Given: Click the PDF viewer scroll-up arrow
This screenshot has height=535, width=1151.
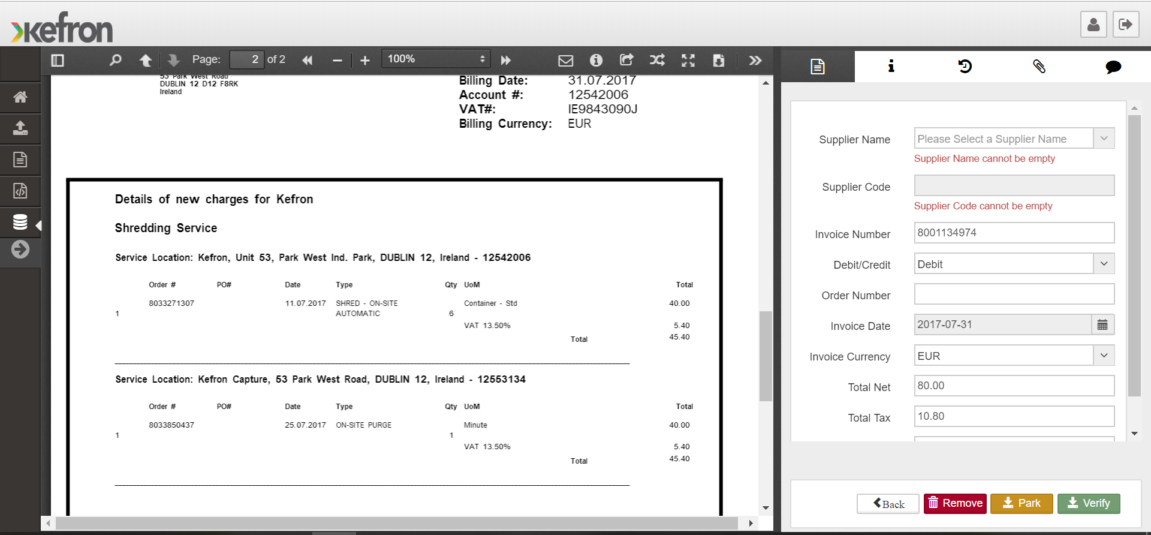Looking at the screenshot, I should 766,83.
